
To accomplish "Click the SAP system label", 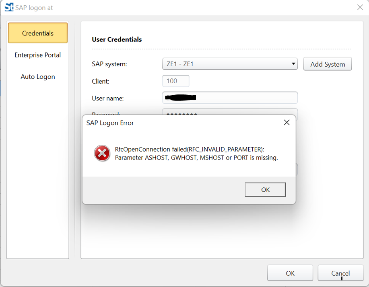I will (109, 64).
